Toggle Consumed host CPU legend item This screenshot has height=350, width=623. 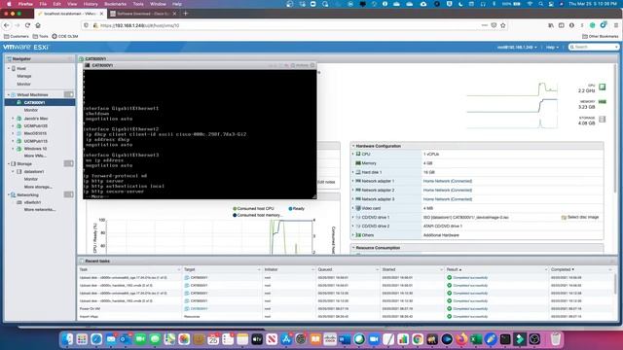(253, 208)
